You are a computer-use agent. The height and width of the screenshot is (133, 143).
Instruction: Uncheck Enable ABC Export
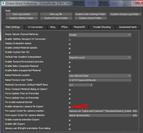coord(70,125)
